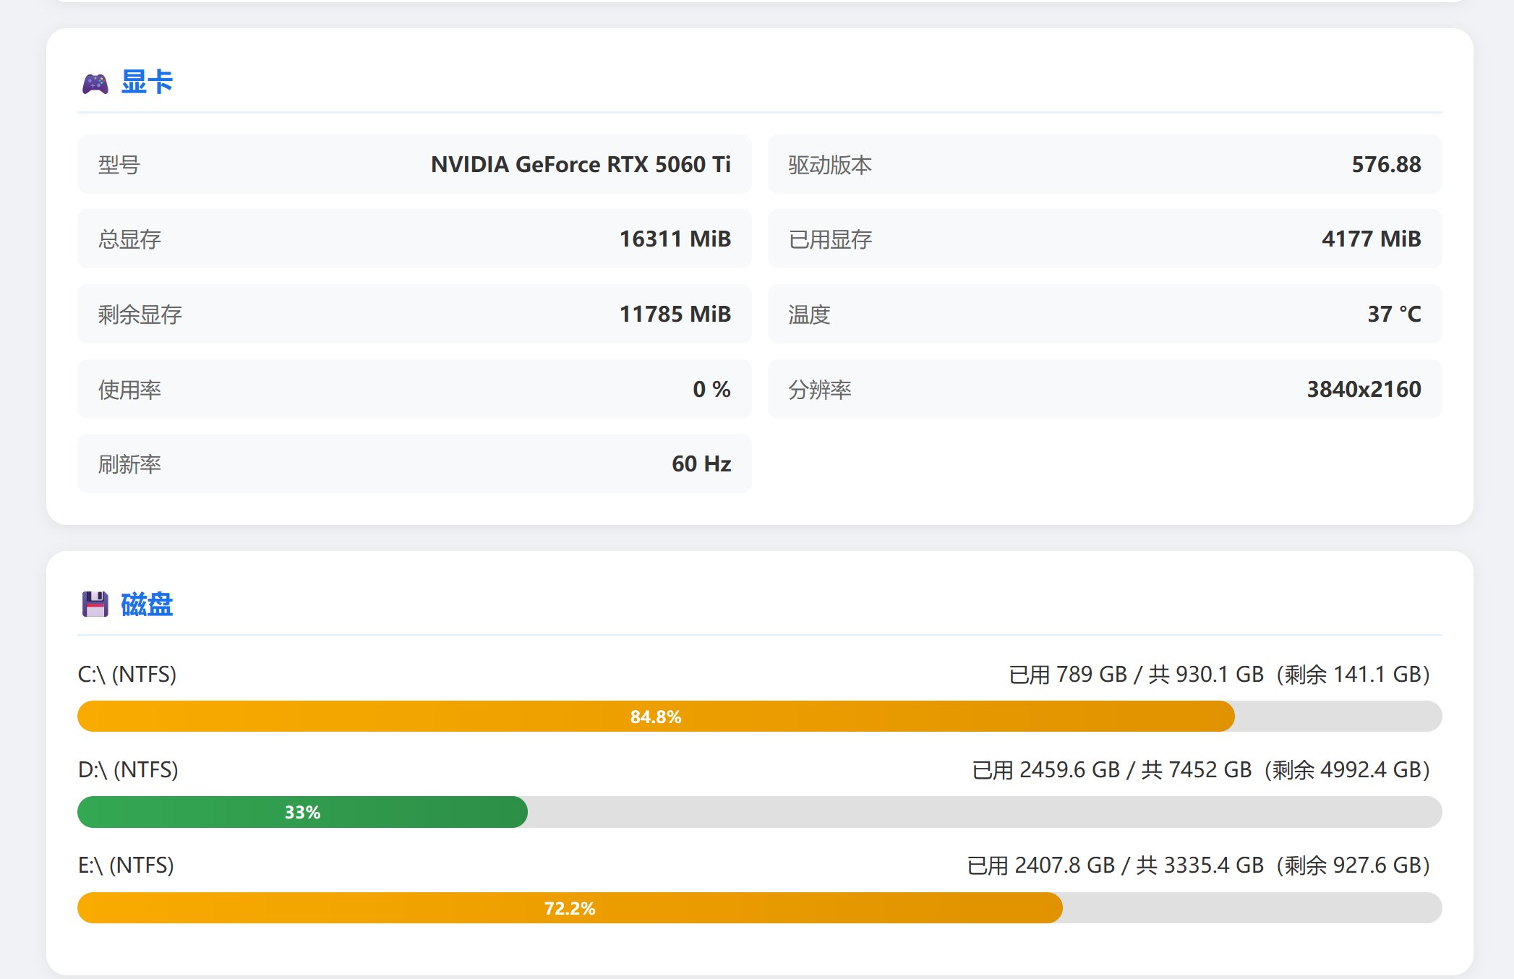
Task: Click the 已用显存 4177 MiB row
Action: coord(1104,239)
